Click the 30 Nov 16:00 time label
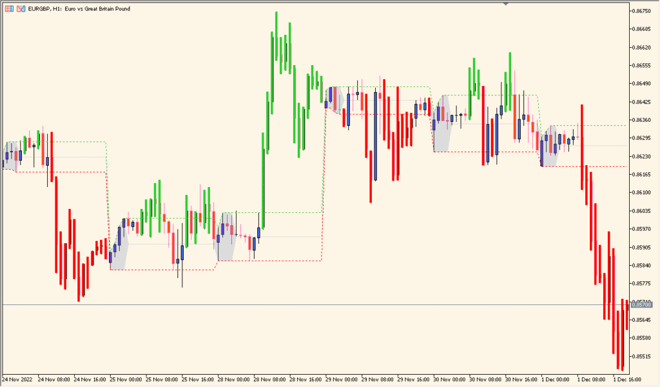This screenshot has width=660, height=387. (521, 379)
